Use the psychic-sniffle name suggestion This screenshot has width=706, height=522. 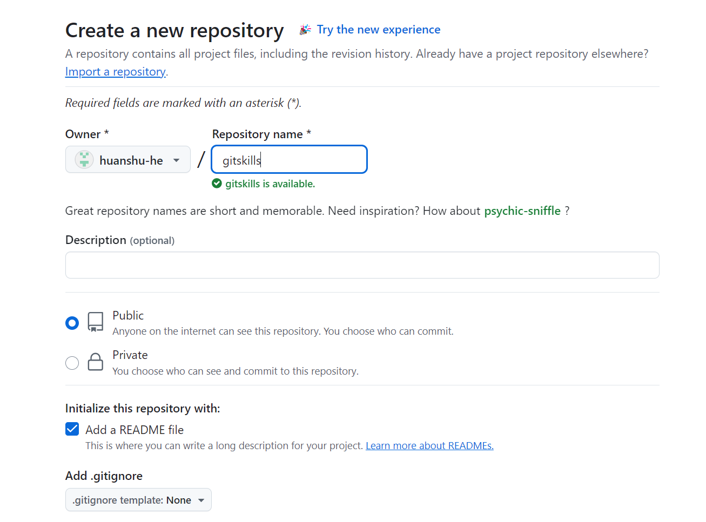tap(522, 211)
